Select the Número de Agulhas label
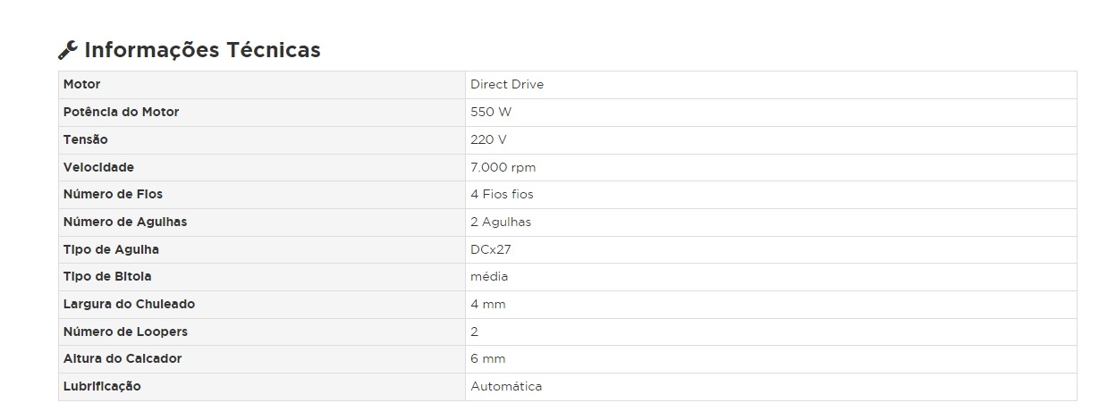 click(125, 223)
